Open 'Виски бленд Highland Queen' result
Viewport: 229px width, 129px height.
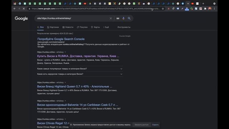[74, 86]
